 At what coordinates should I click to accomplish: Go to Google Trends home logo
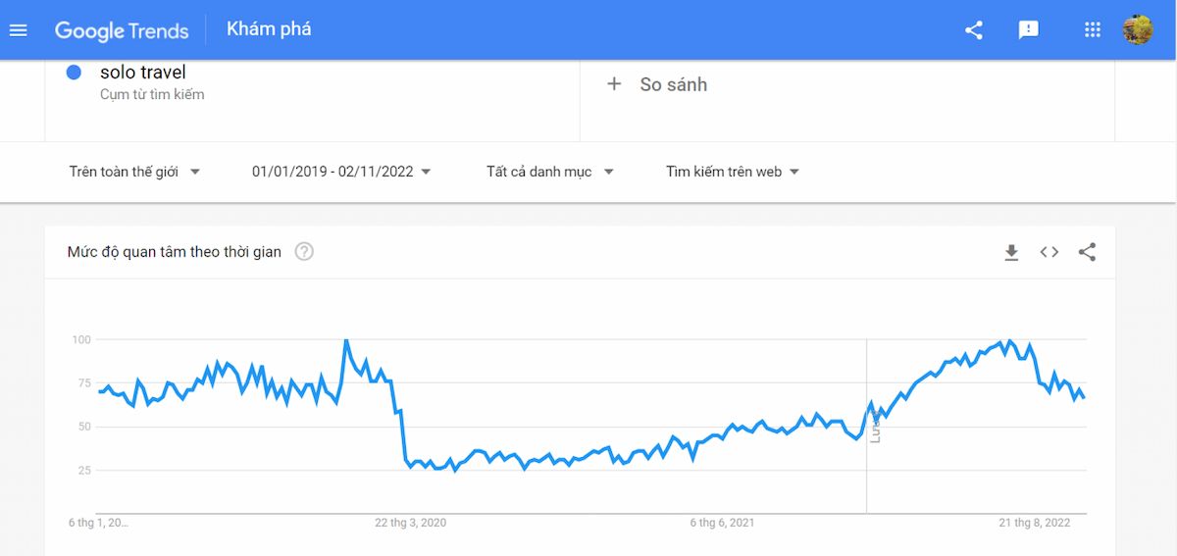click(x=122, y=30)
